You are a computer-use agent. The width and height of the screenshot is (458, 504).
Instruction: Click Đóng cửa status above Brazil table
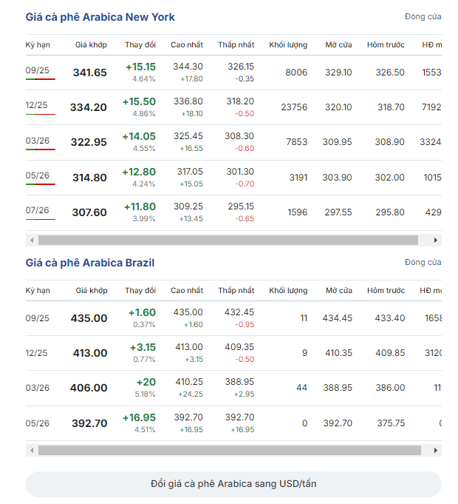tap(423, 262)
